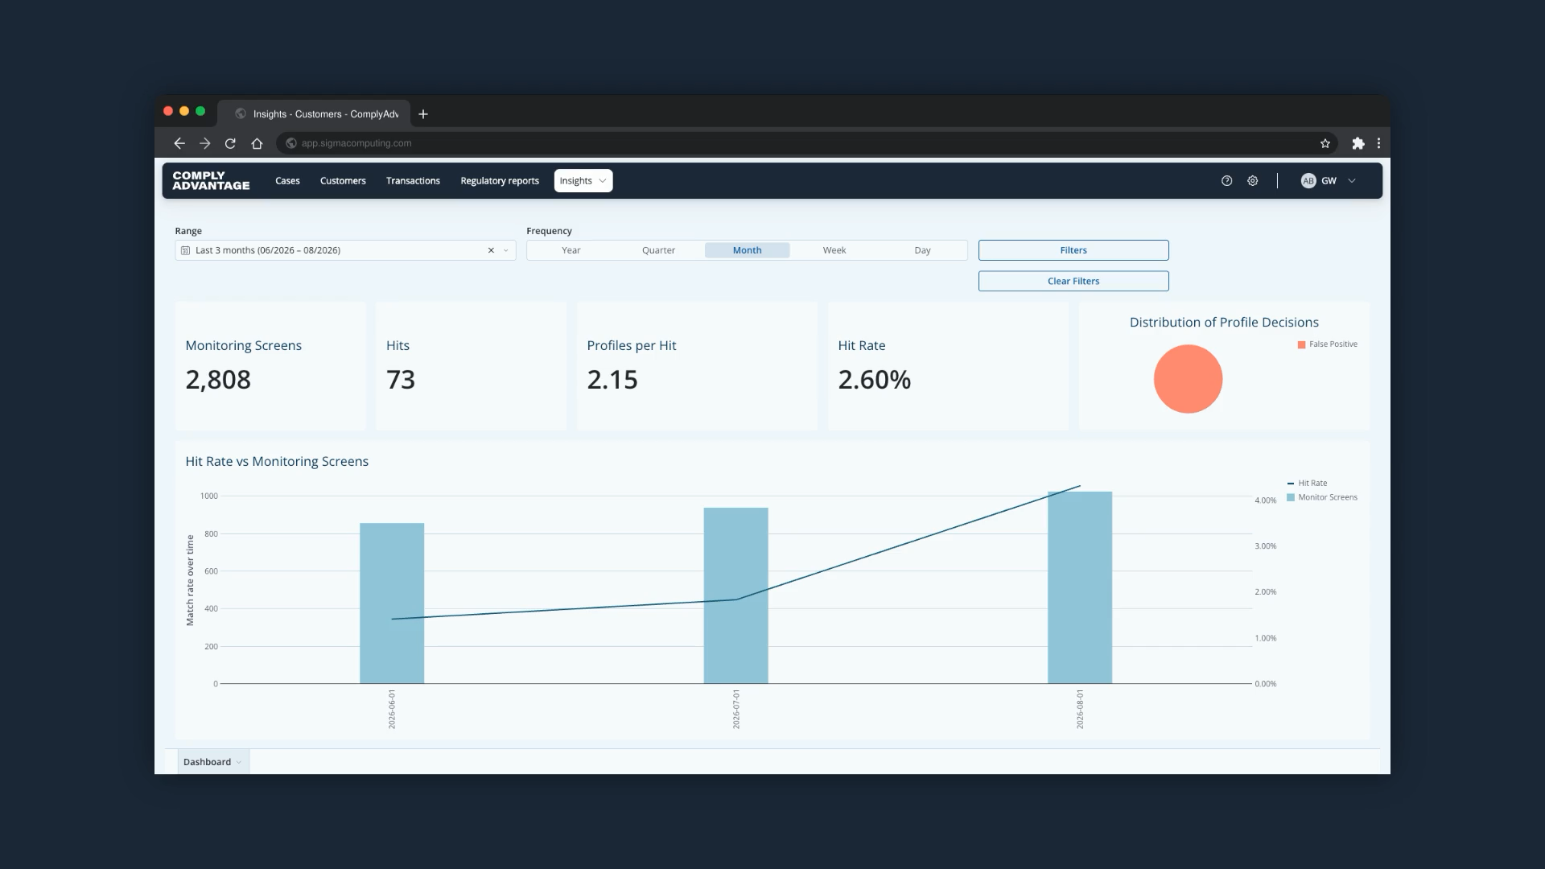Clear the Range selection with the X

[491, 250]
